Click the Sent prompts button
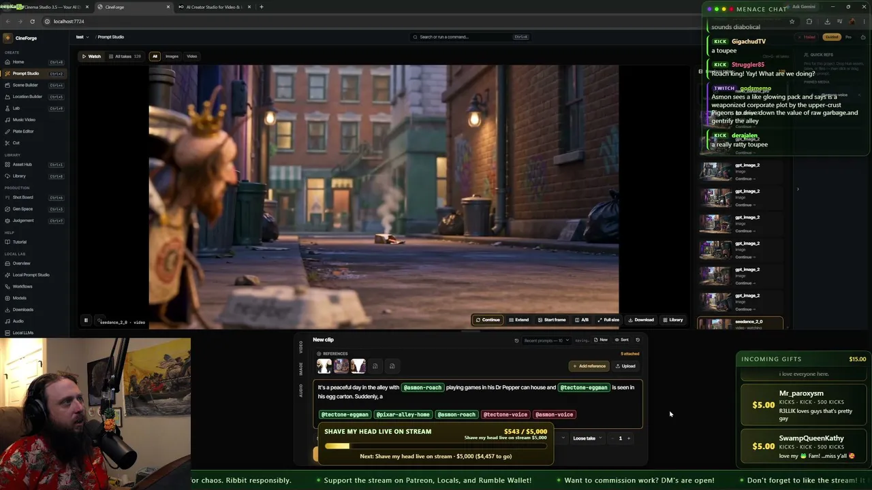The image size is (872, 490). pos(622,340)
